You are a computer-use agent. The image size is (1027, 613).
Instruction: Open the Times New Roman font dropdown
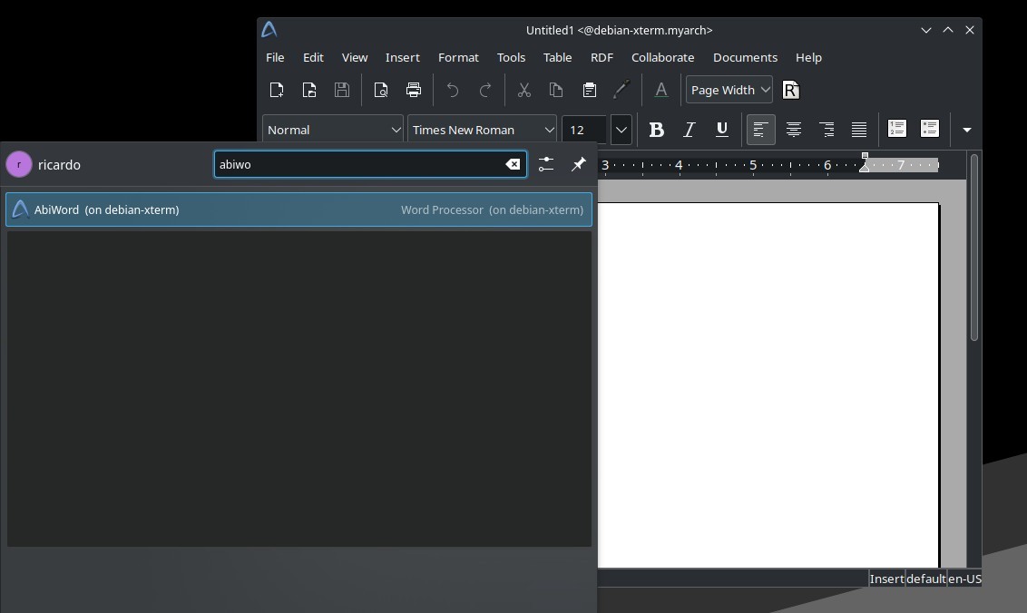482,130
